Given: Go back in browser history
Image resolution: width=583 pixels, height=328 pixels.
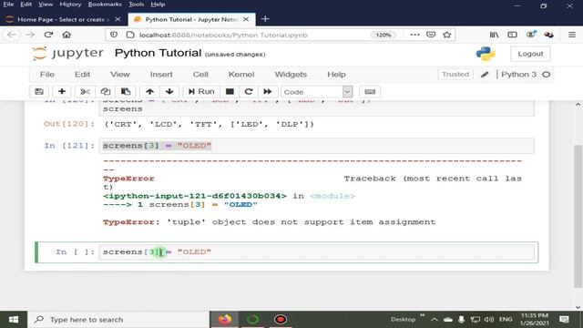Looking at the screenshot, I should (x=12, y=35).
